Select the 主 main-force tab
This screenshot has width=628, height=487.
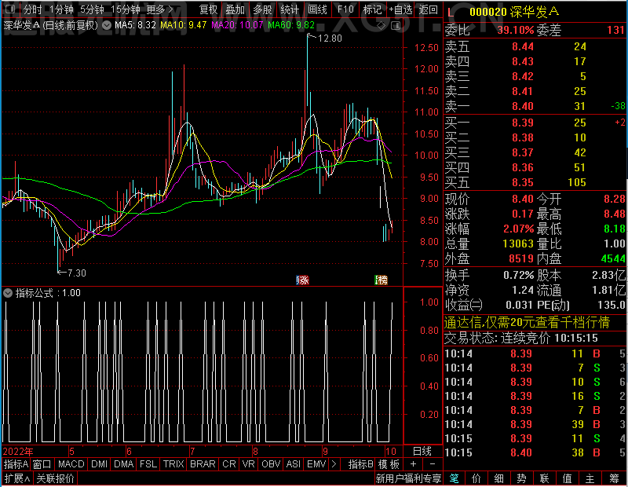tap(590, 478)
